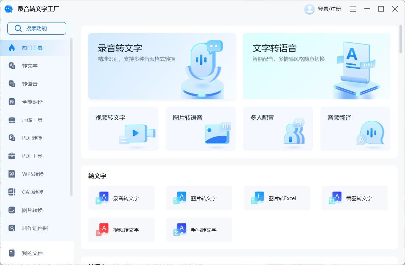Open the 截图转文字 screenshot-to-text icon
The height and width of the screenshot is (265, 405).
tap(335, 198)
